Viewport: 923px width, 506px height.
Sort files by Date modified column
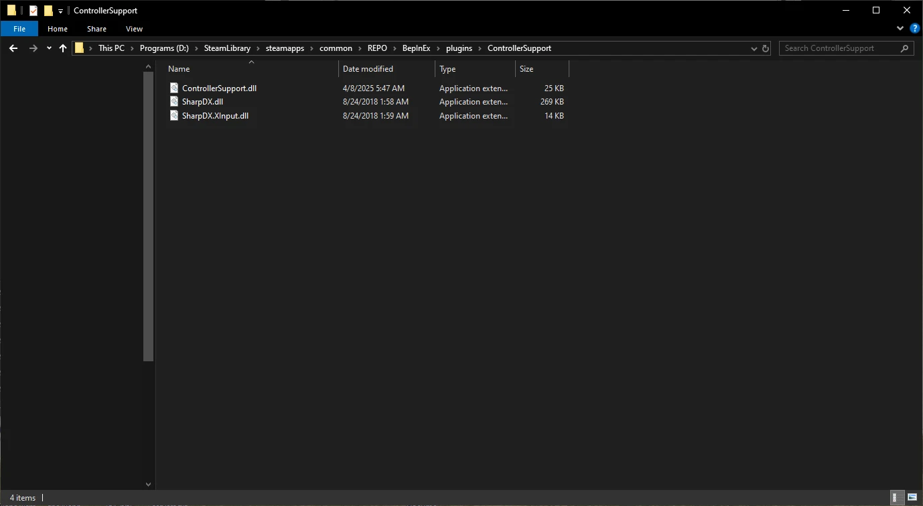click(368, 69)
